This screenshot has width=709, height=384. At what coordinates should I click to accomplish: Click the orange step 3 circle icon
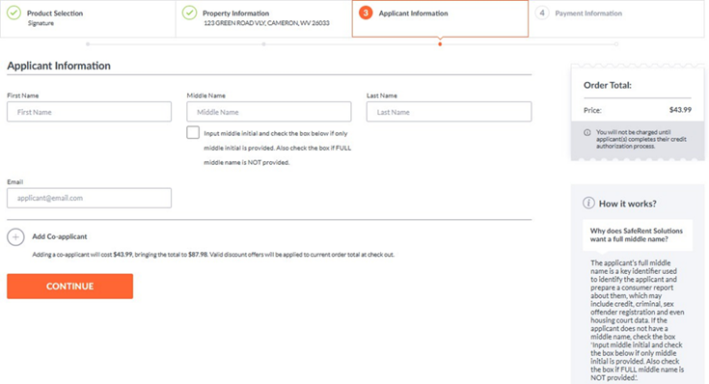click(366, 14)
